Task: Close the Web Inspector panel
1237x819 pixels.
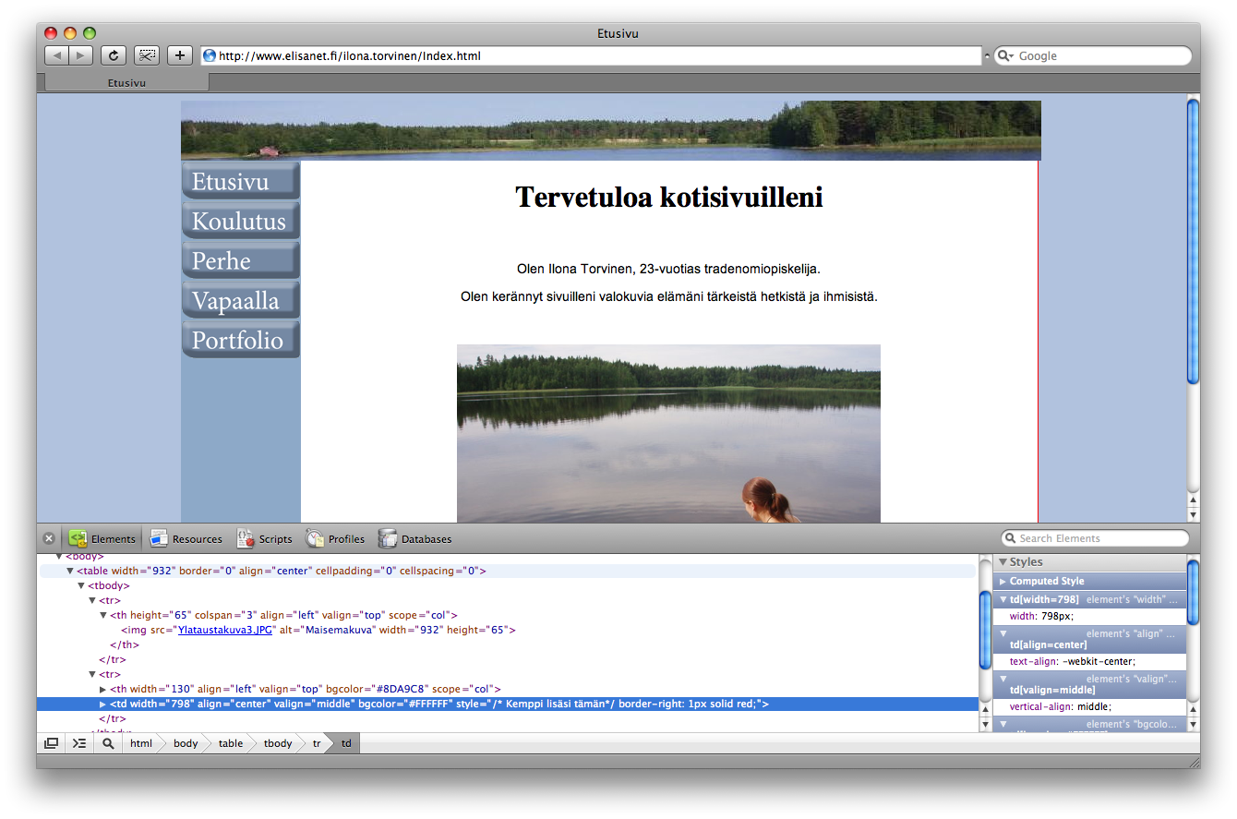Action: pyautogui.click(x=49, y=539)
